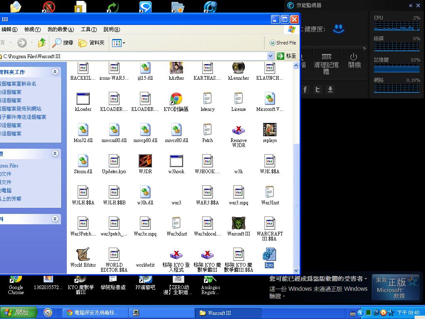The height and width of the screenshot is (319, 425).
Task: Select the latency text file
Action: [208, 99]
